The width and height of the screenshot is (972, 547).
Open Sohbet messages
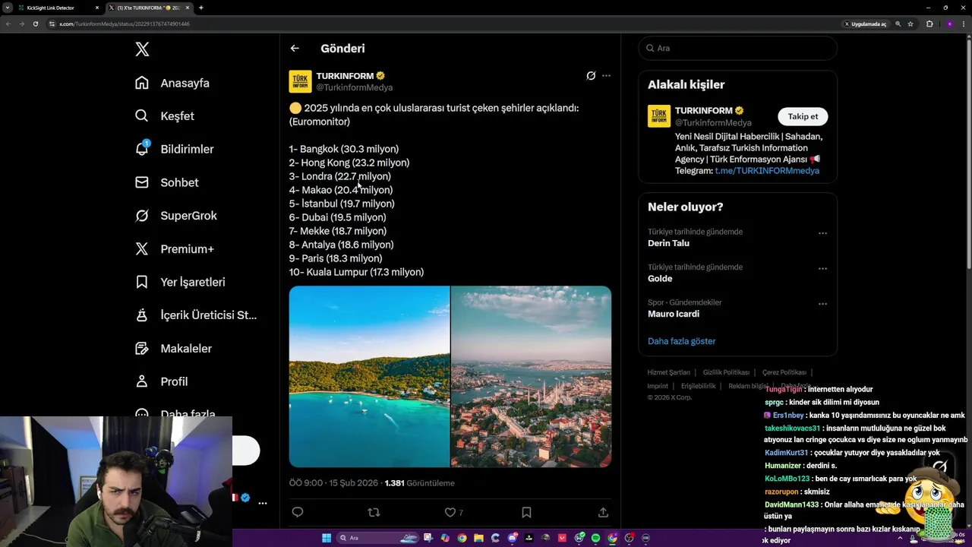pos(167,182)
